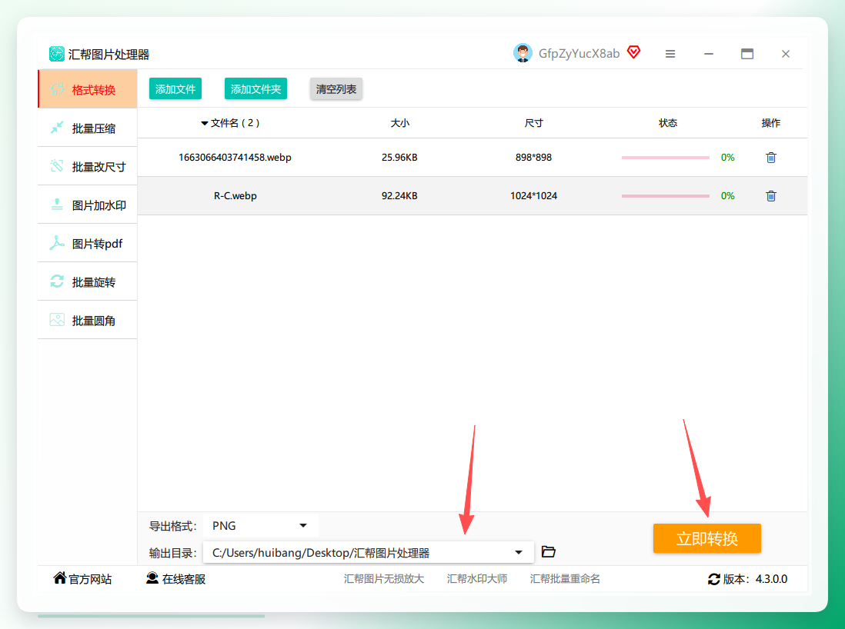Open 汇帮图片无损放大 link
The width and height of the screenshot is (845, 629).
(384, 579)
